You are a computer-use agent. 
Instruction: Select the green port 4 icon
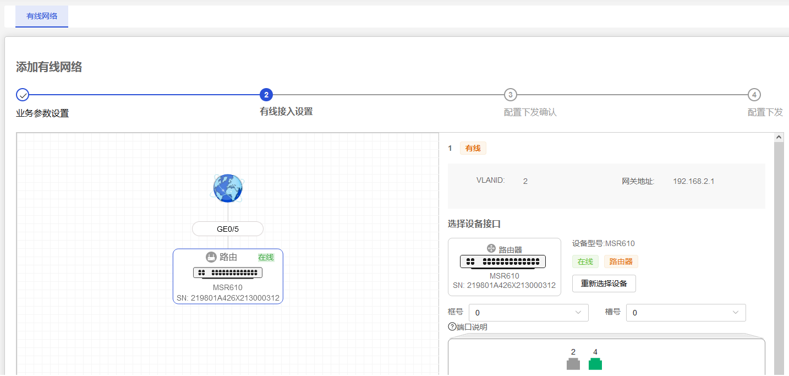pos(595,364)
